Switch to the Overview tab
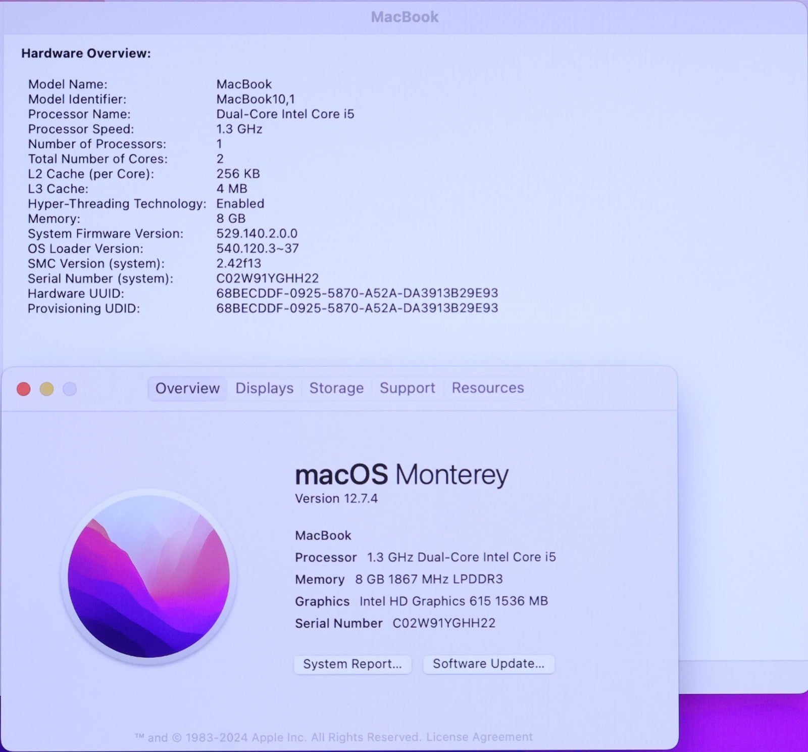808x752 pixels. (187, 388)
